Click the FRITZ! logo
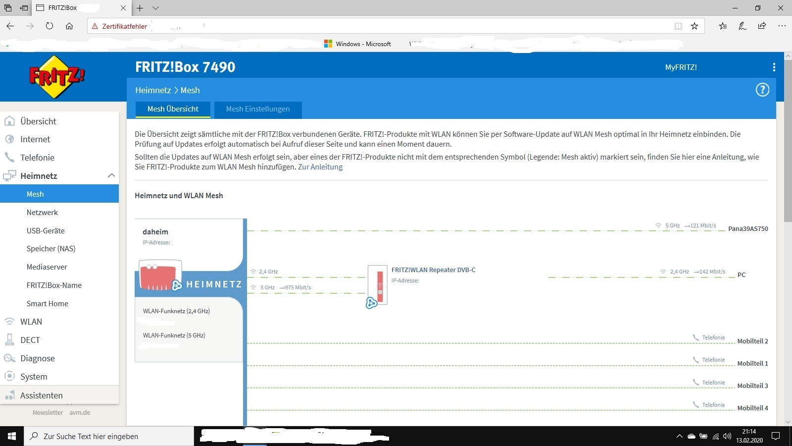Image resolution: width=792 pixels, height=446 pixels. tap(57, 77)
